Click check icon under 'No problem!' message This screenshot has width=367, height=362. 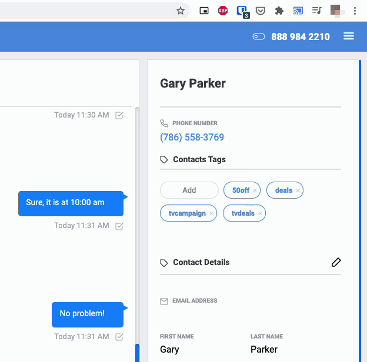pyautogui.click(x=119, y=337)
